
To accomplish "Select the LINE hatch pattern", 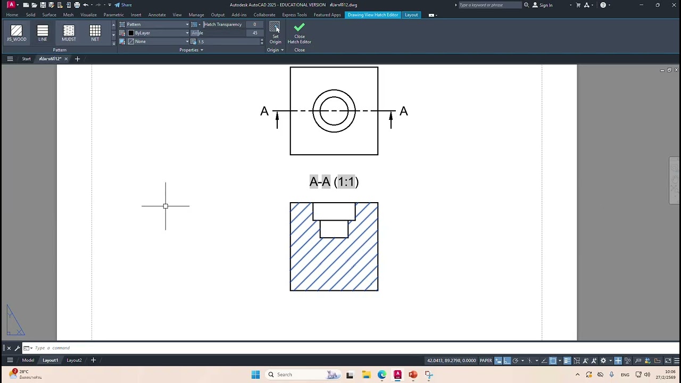I will click(43, 33).
